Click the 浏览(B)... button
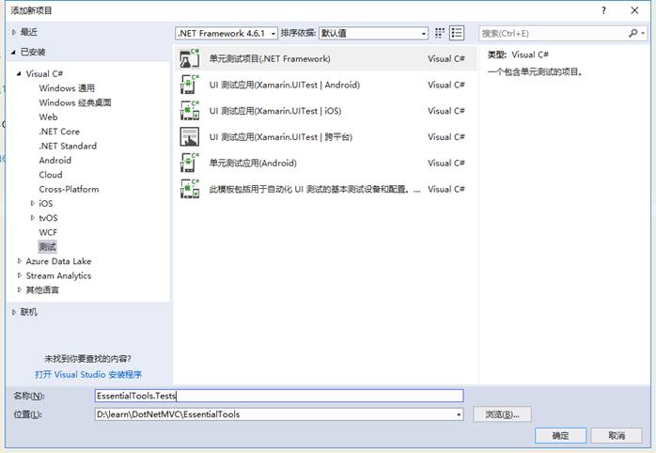The height and width of the screenshot is (453, 656). point(502,414)
